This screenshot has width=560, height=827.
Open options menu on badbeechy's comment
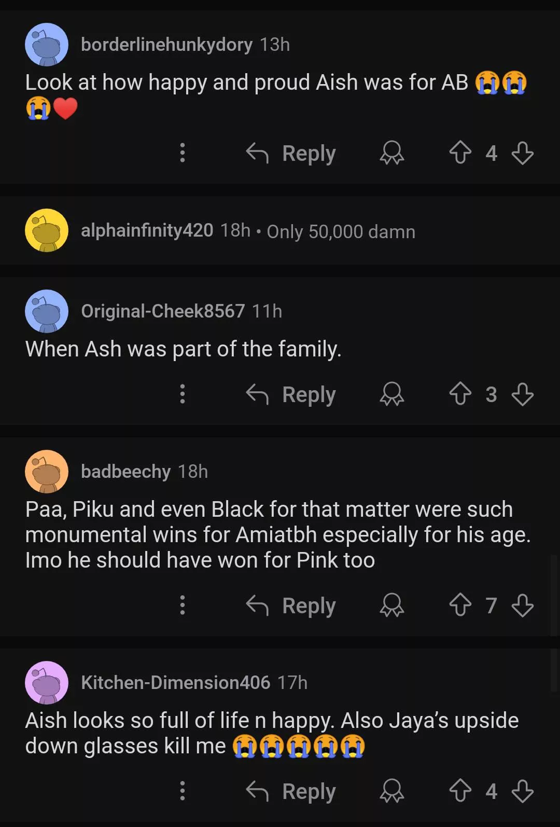(182, 605)
